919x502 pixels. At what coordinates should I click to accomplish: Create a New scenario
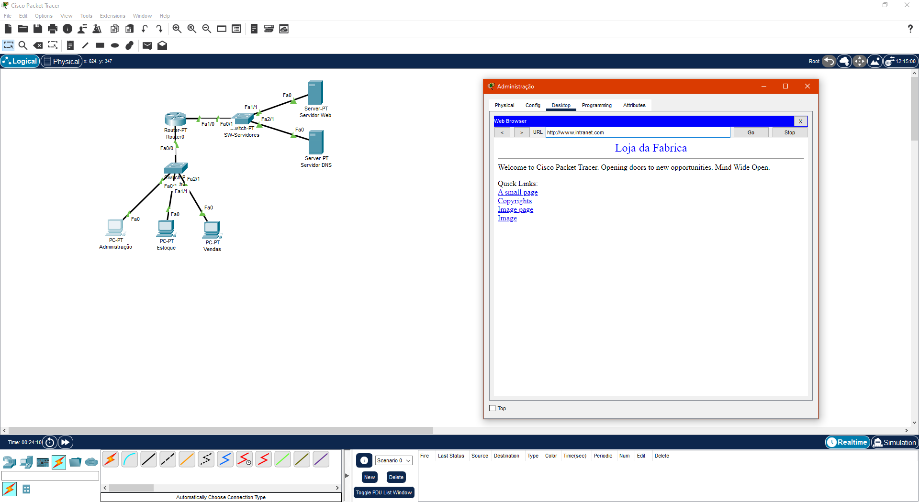click(370, 477)
